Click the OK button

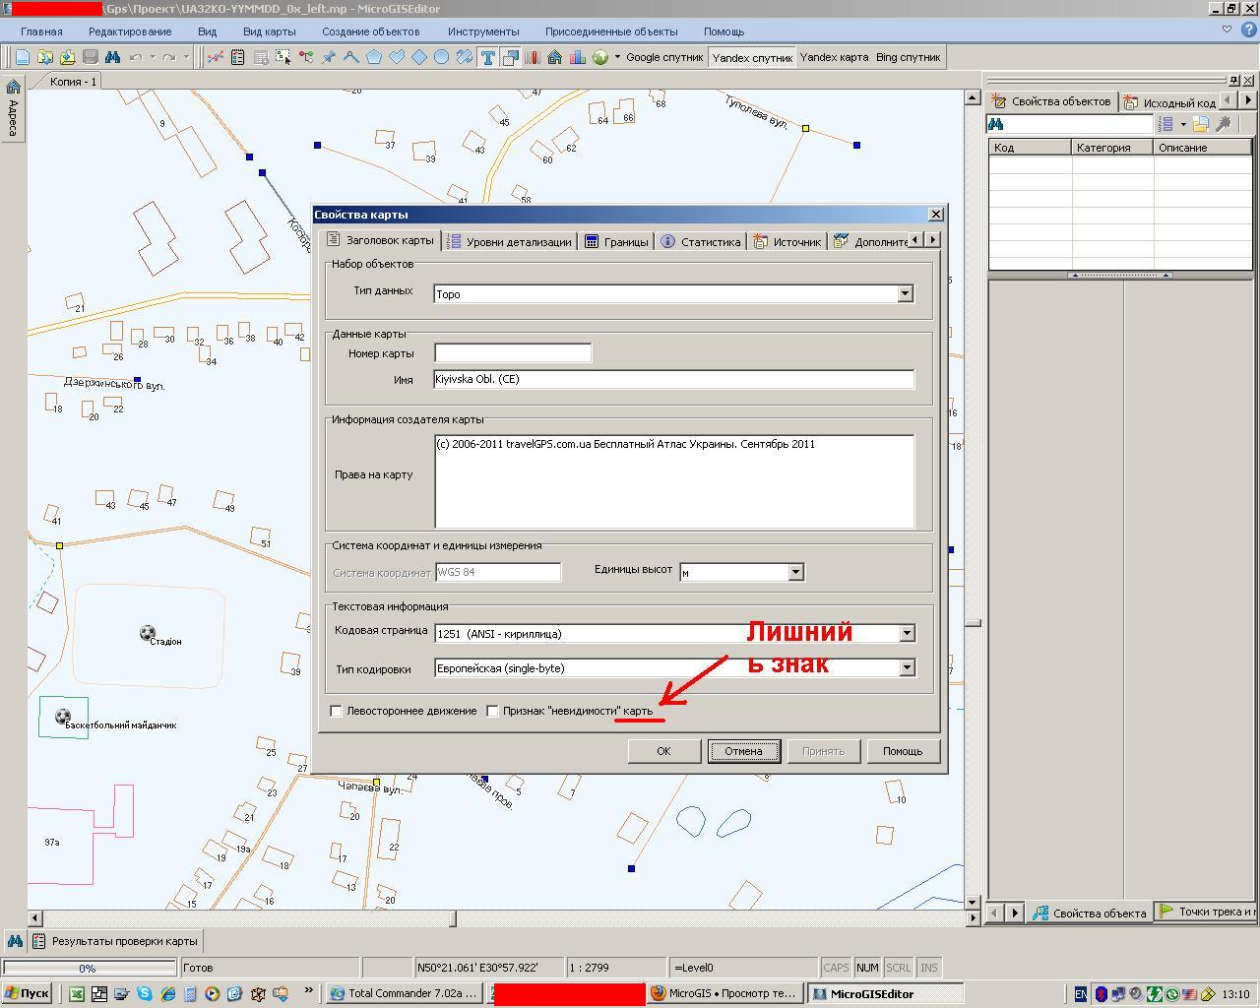(x=663, y=751)
